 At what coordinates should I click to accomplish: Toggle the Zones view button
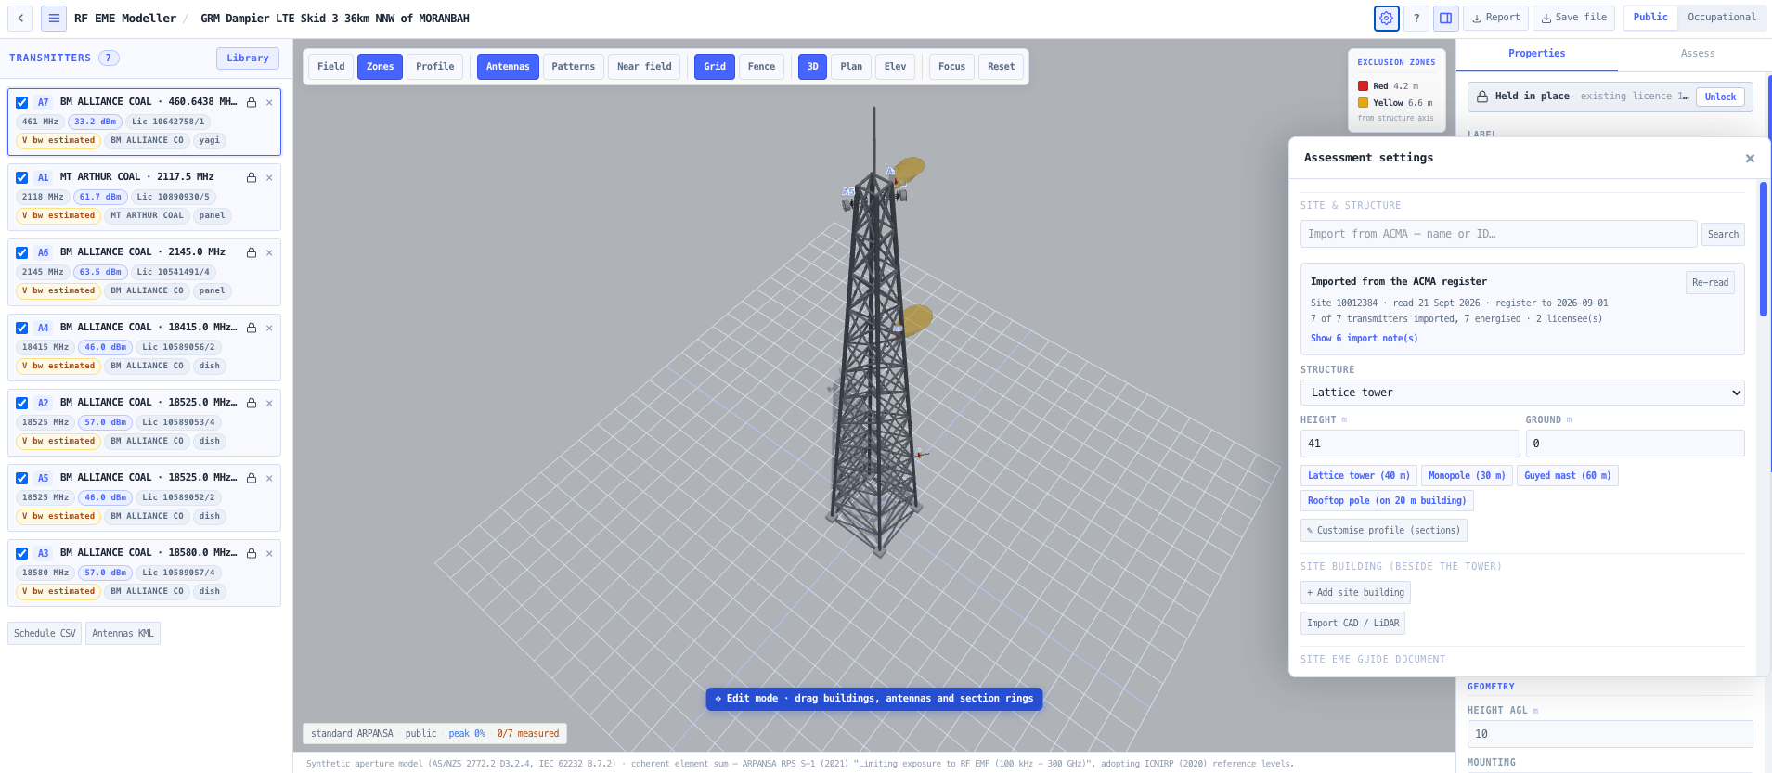coord(380,67)
